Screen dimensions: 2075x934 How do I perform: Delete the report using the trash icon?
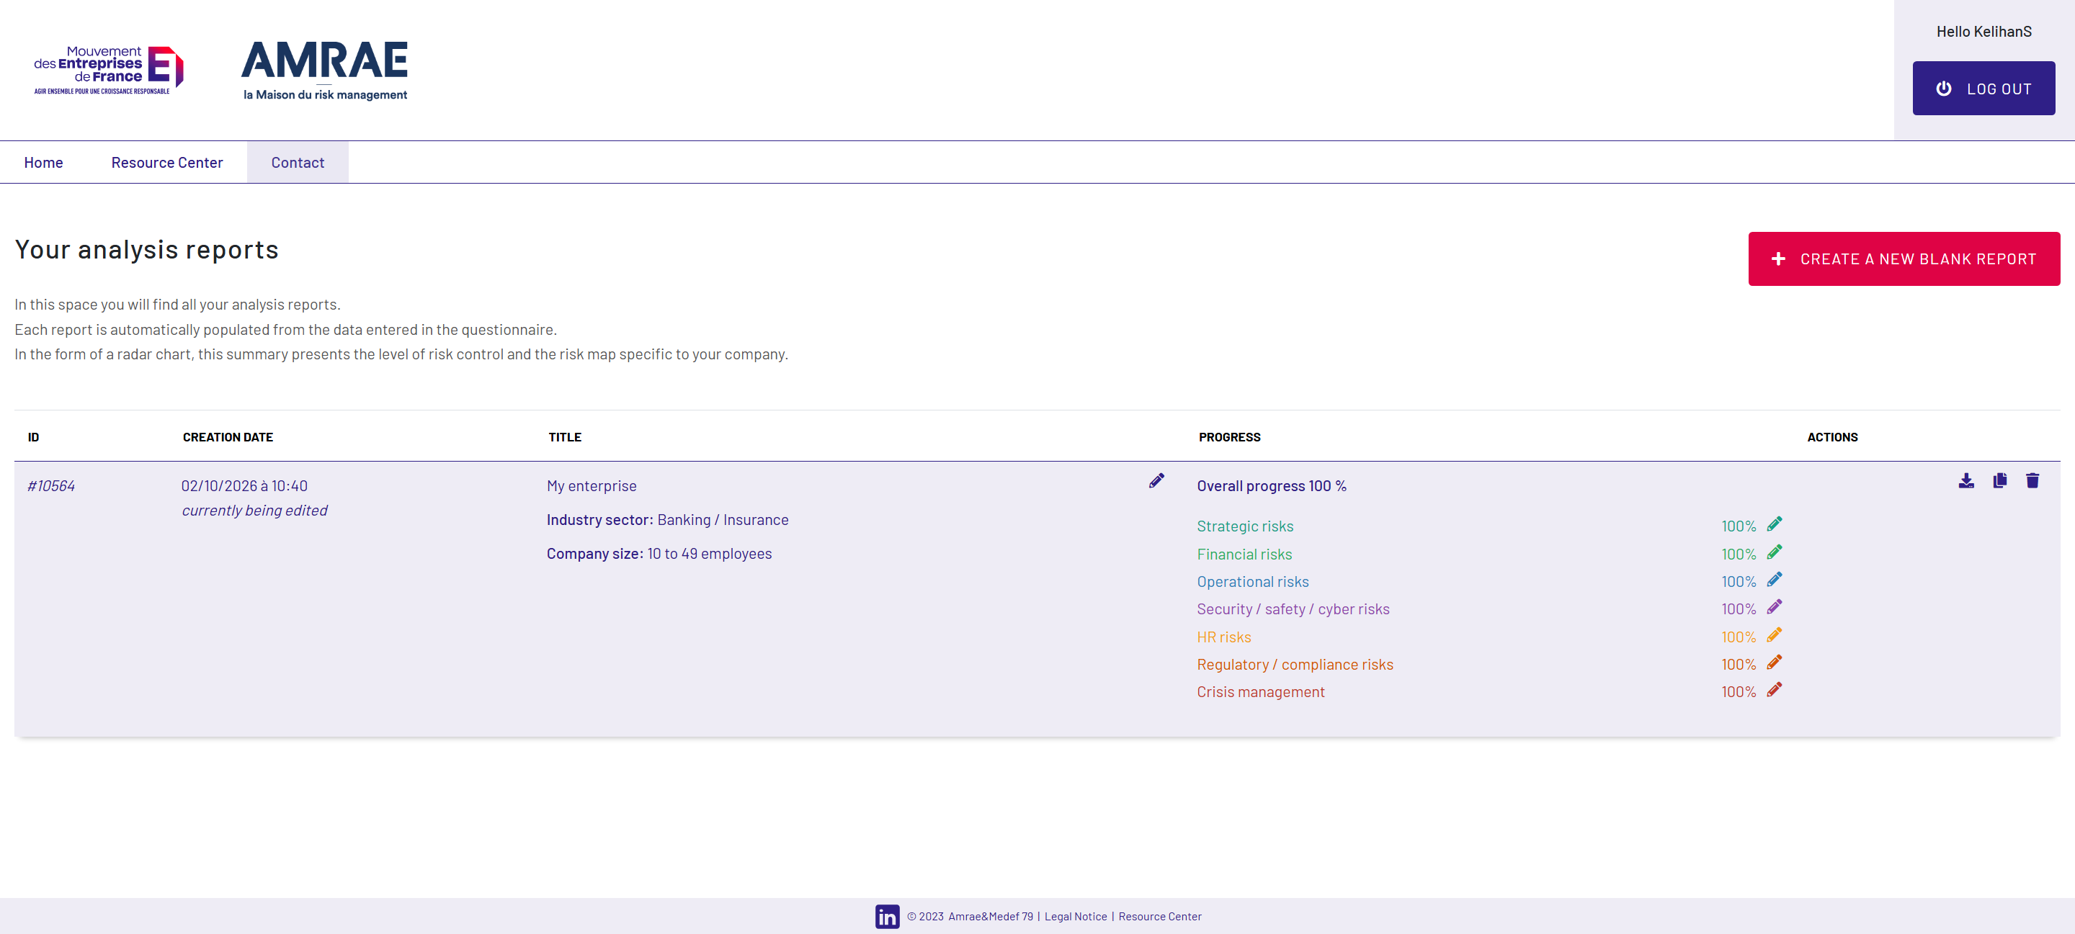point(2032,481)
